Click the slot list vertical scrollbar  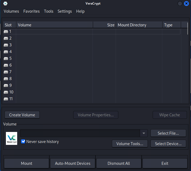pyautogui.click(x=188, y=28)
